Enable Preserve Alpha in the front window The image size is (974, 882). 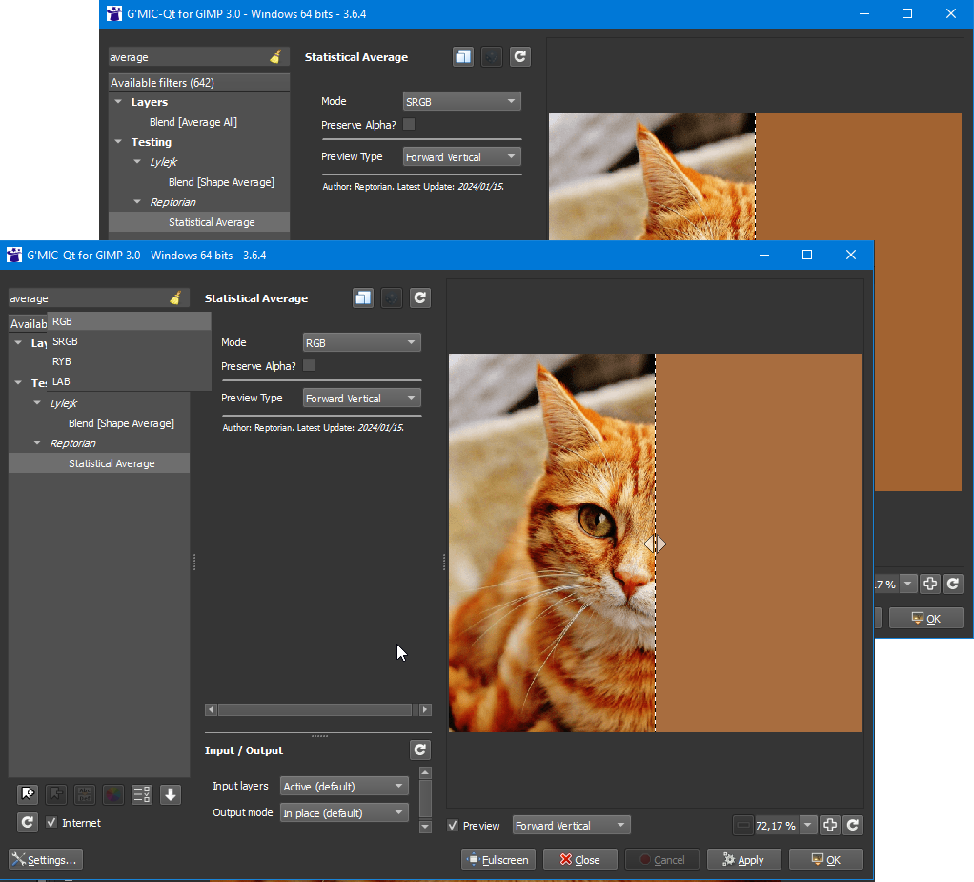pos(309,366)
